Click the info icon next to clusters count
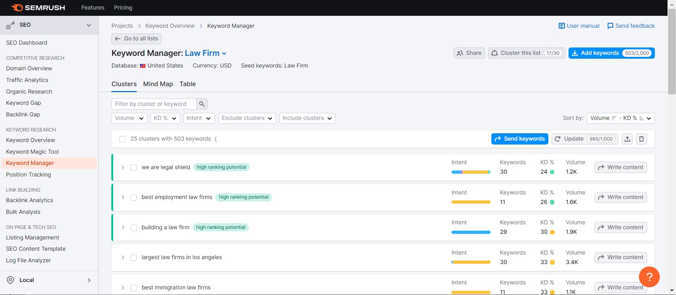The height and width of the screenshot is (295, 676). (216, 139)
